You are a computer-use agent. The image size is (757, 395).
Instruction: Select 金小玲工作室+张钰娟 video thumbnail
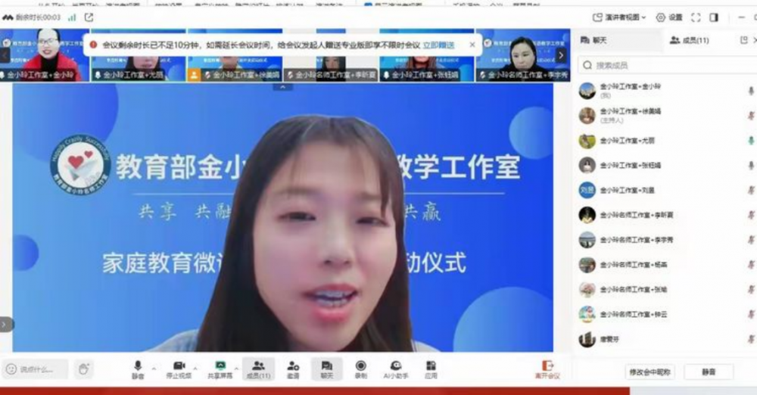[427, 54]
